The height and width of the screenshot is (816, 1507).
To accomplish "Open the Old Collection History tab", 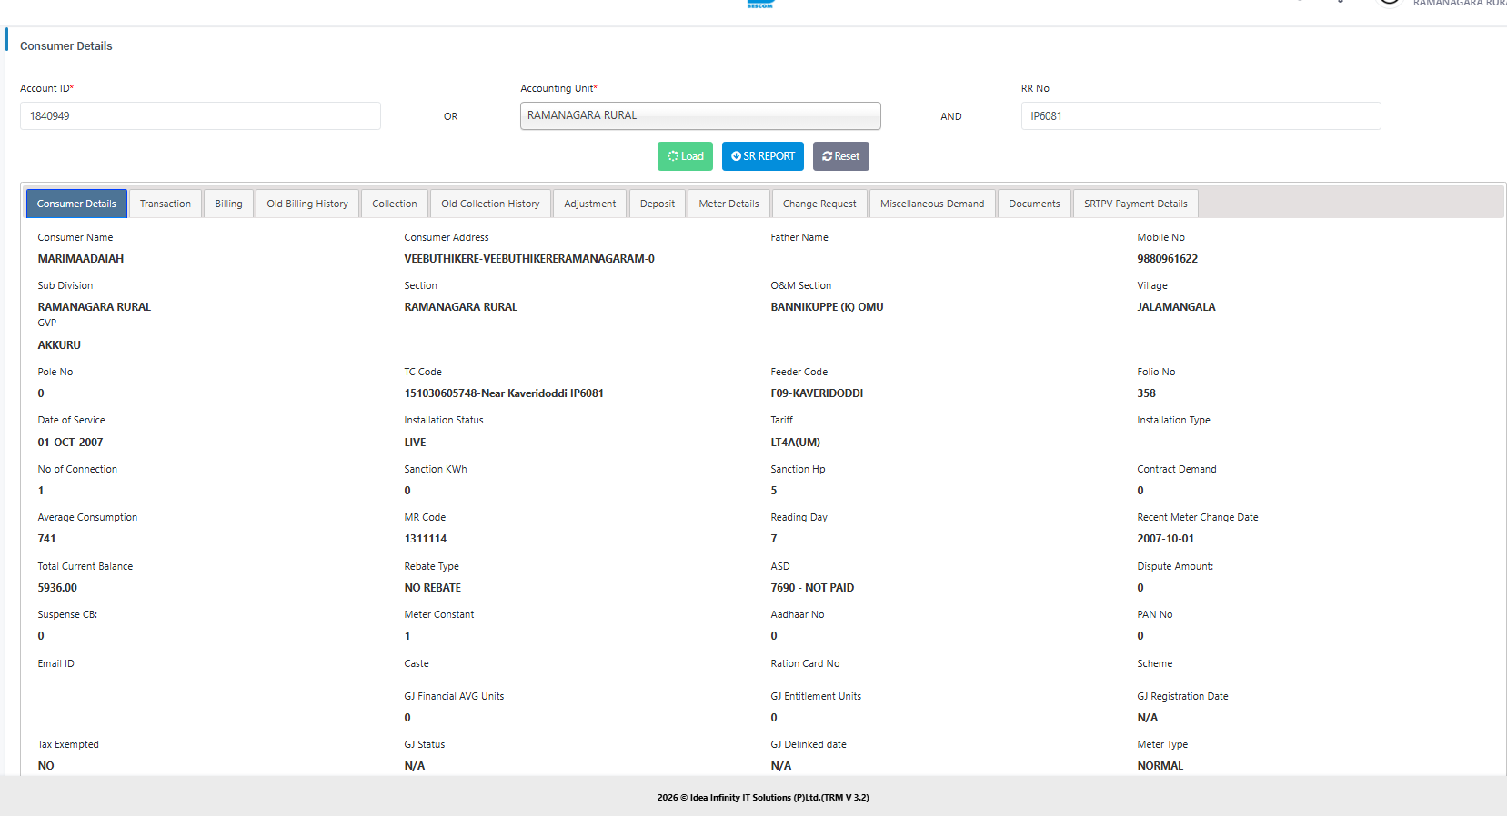I will point(490,204).
